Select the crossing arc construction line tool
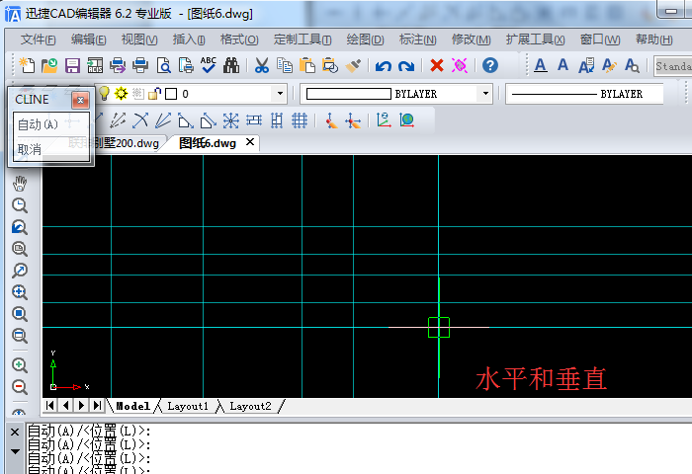This screenshot has width=692, height=474. pyautogui.click(x=140, y=119)
